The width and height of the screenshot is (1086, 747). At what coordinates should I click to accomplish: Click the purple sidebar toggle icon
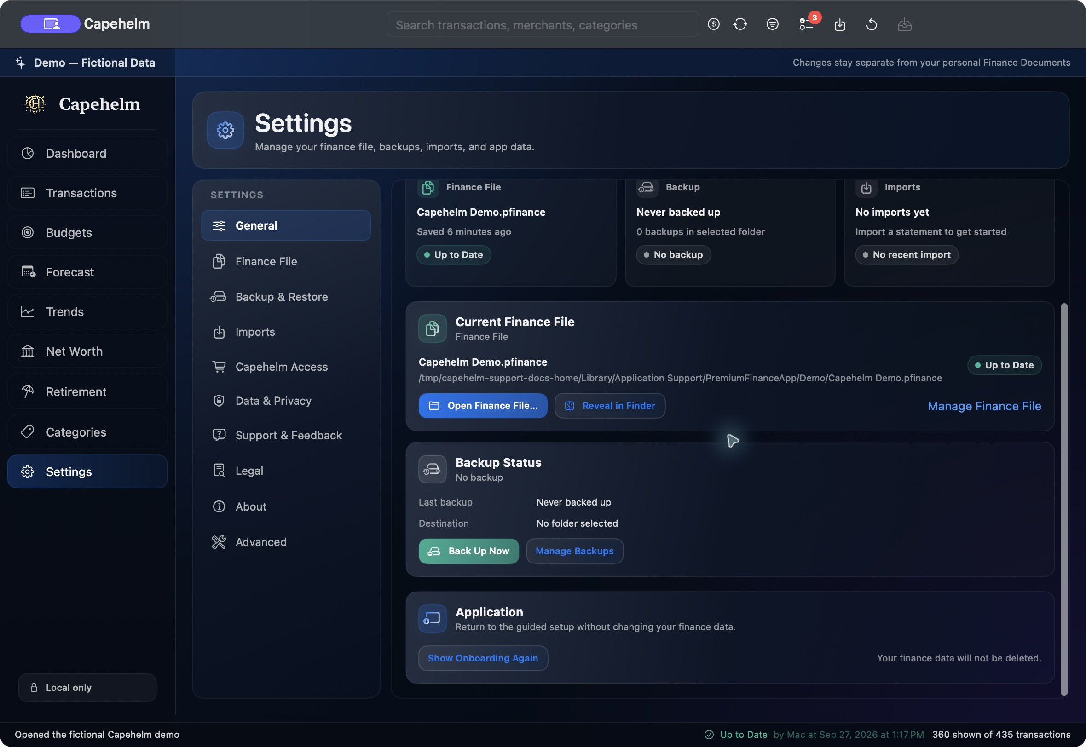pyautogui.click(x=51, y=24)
